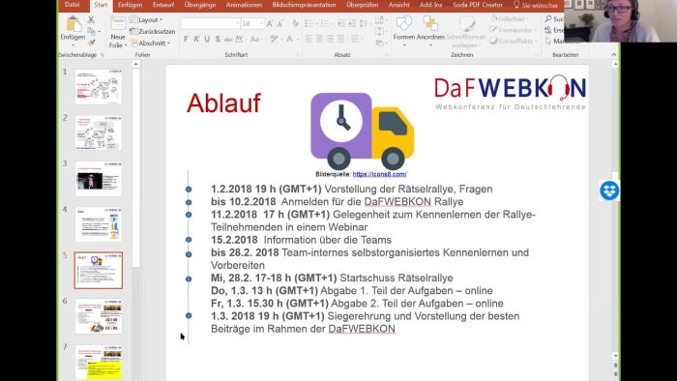Viewport: 677px width, 381px height.
Task: Toggle bold F formatting
Action: [186, 39]
